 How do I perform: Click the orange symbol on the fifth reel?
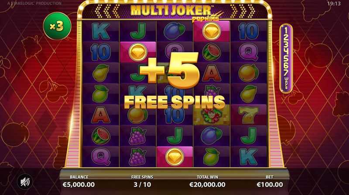pyautogui.click(x=249, y=73)
